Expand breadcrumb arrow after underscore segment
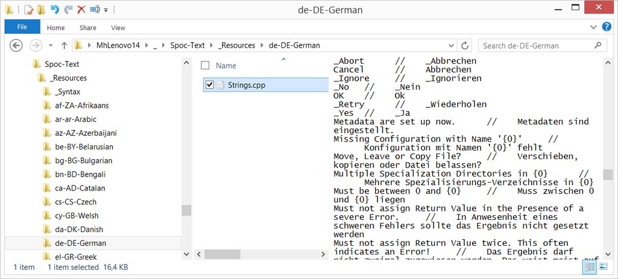 click(164, 45)
